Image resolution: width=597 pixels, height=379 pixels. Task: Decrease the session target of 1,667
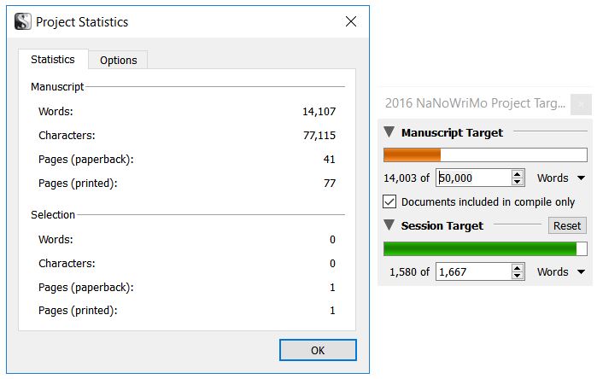[517, 275]
